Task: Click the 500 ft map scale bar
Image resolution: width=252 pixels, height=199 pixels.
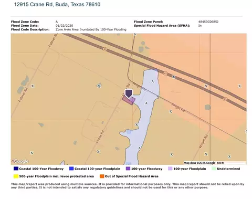Action: tap(231, 163)
